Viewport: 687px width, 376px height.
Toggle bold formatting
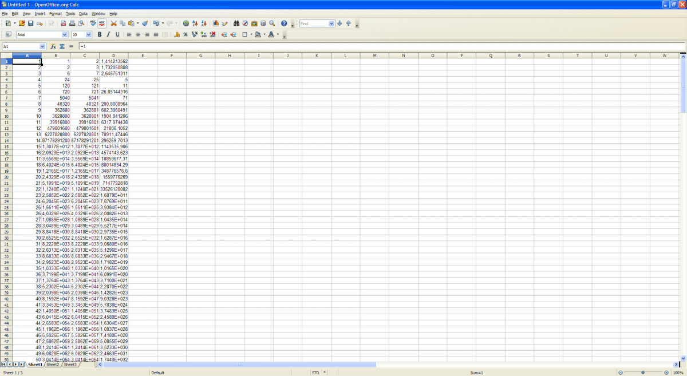click(x=100, y=35)
